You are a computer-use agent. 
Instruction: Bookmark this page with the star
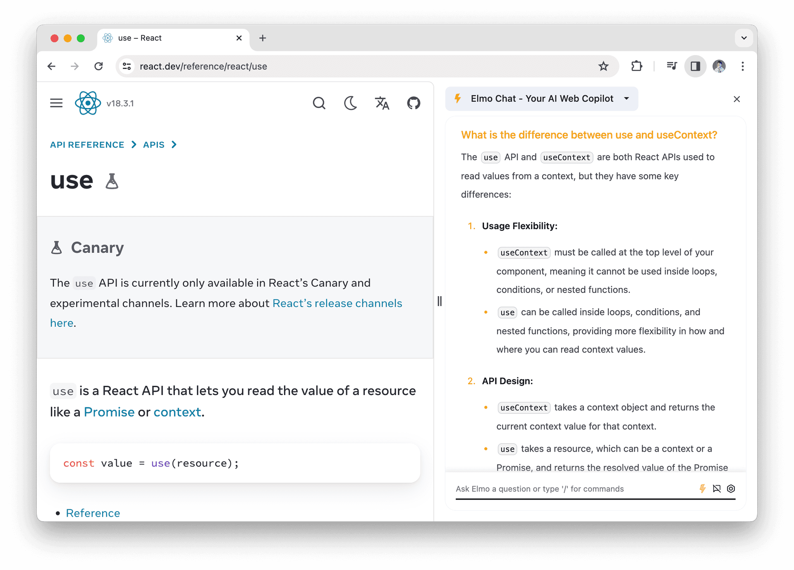pyautogui.click(x=603, y=66)
